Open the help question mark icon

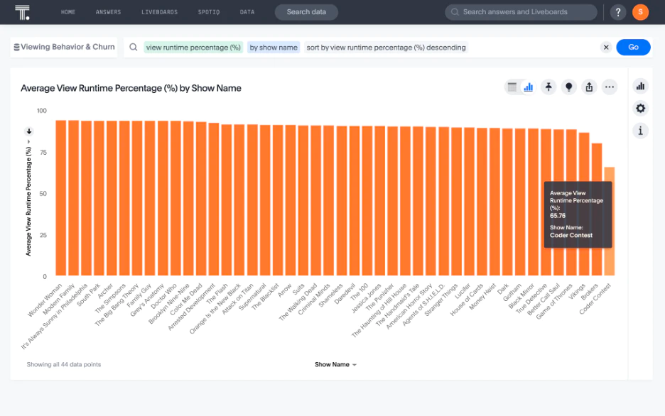coord(618,12)
